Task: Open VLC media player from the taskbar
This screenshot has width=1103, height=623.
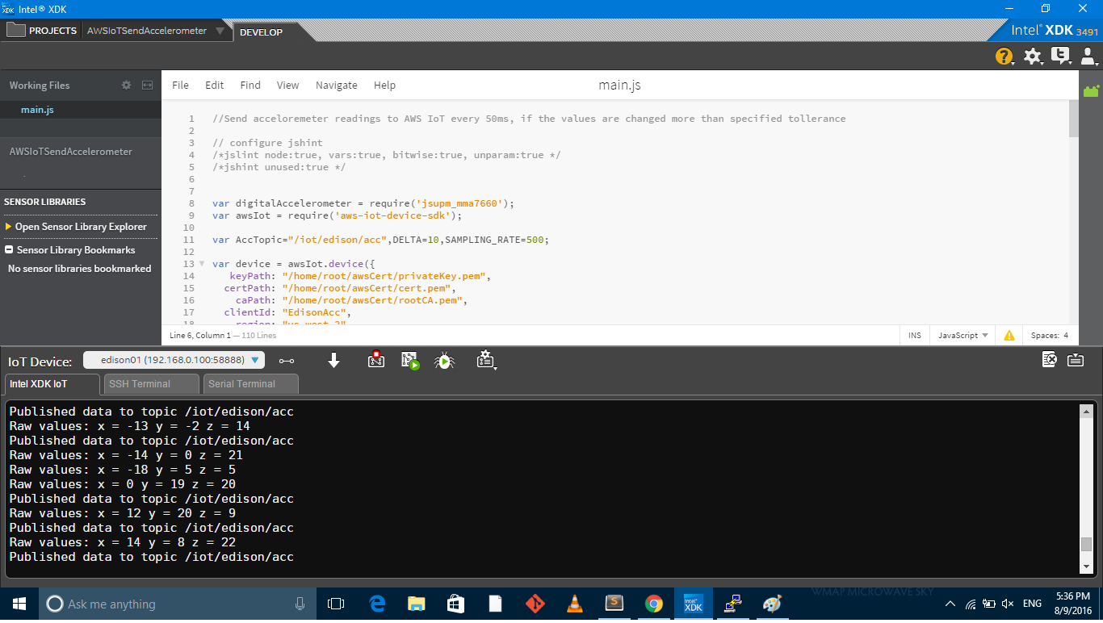Action: [x=575, y=604]
